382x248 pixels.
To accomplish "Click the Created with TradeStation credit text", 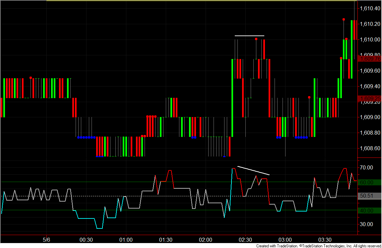I will (319, 246).
